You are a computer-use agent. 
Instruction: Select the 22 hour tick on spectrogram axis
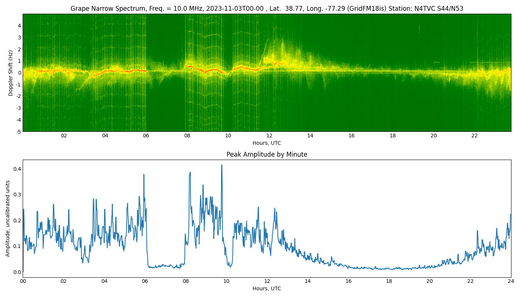(475, 136)
